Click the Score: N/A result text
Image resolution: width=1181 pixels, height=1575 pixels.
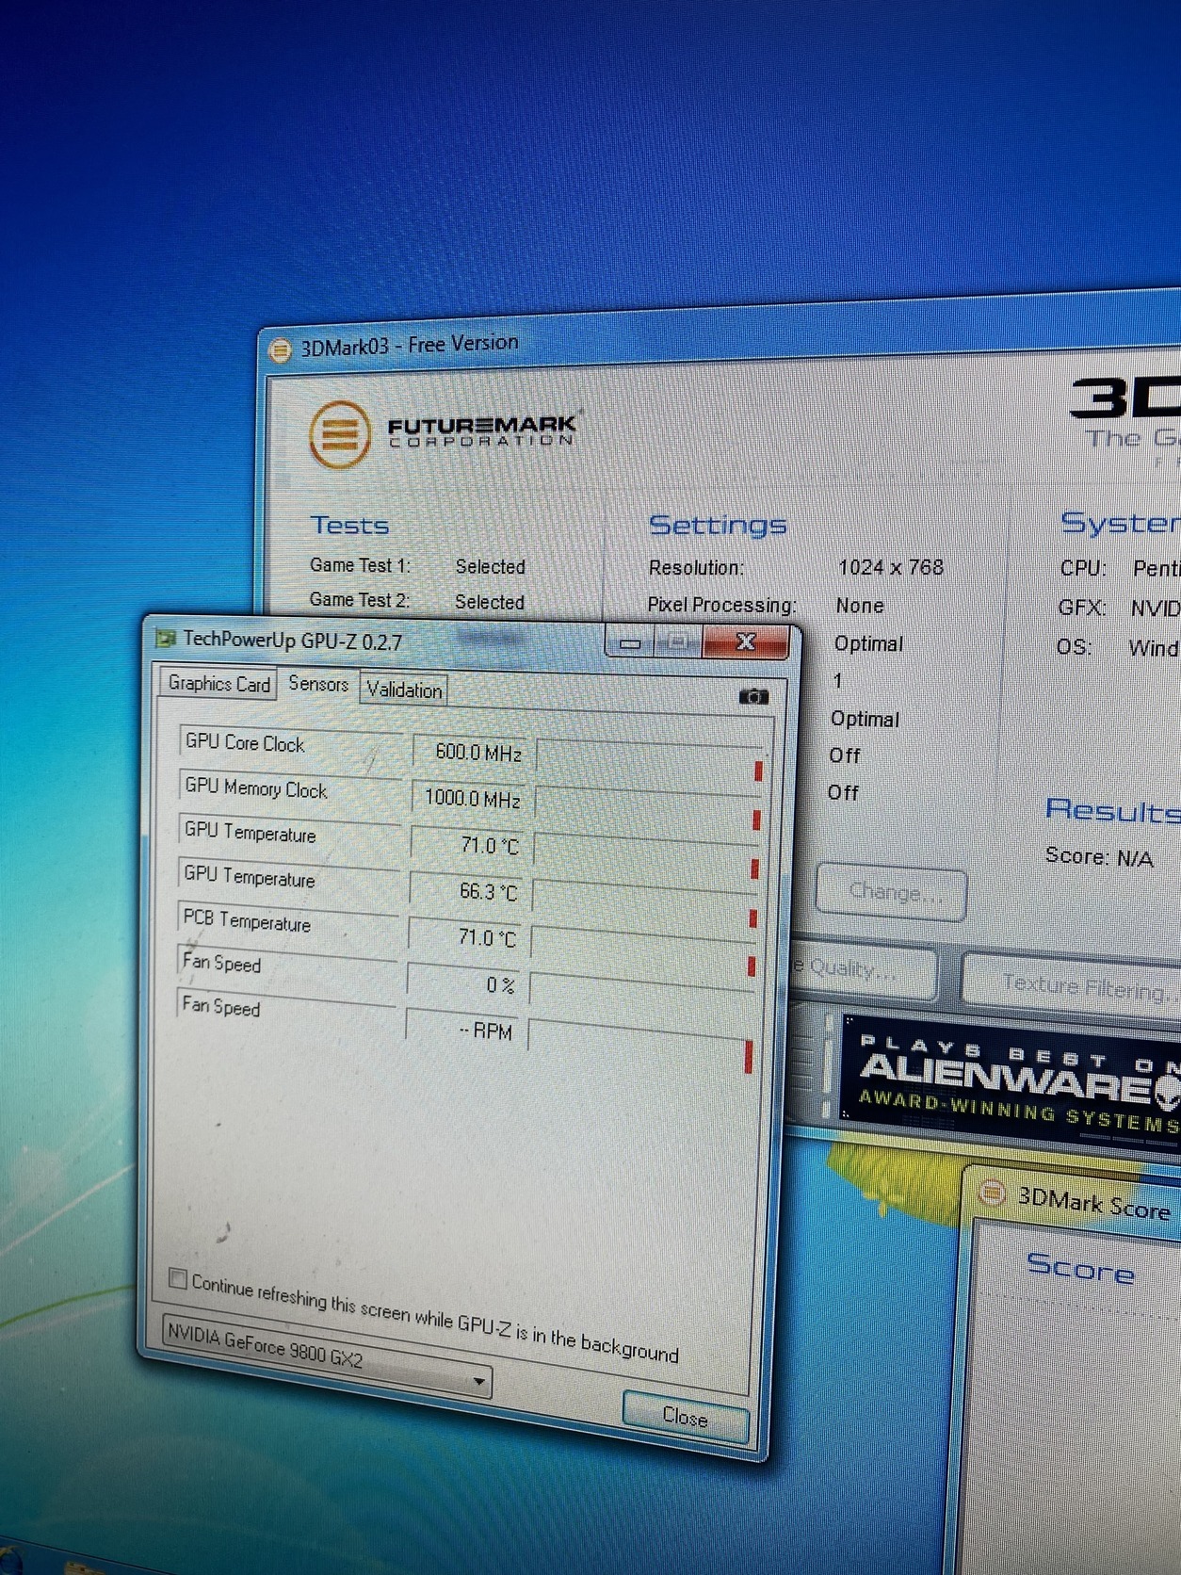pos(1098,857)
